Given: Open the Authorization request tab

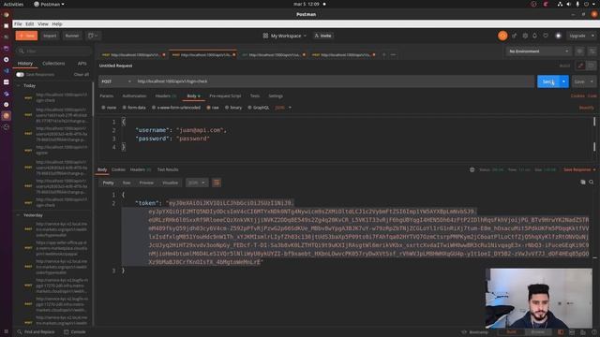Looking at the screenshot, I should (x=134, y=95).
